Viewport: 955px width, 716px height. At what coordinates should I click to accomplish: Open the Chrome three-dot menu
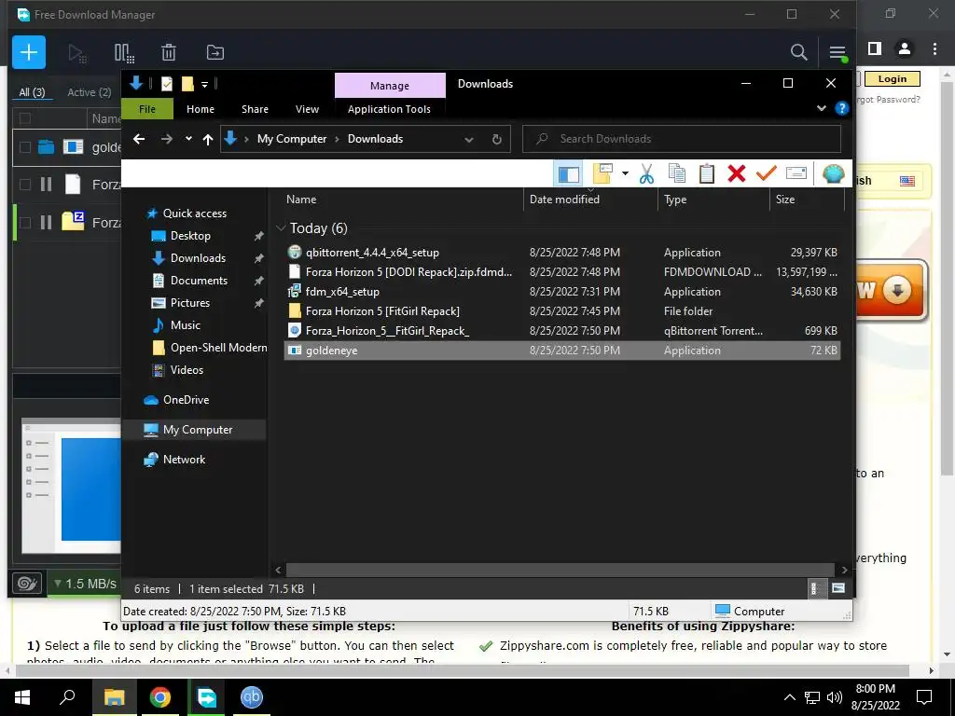934,48
